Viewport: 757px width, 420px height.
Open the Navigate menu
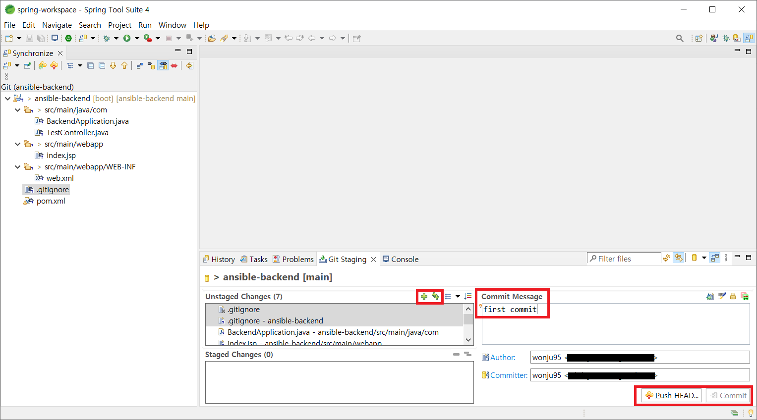coord(57,25)
